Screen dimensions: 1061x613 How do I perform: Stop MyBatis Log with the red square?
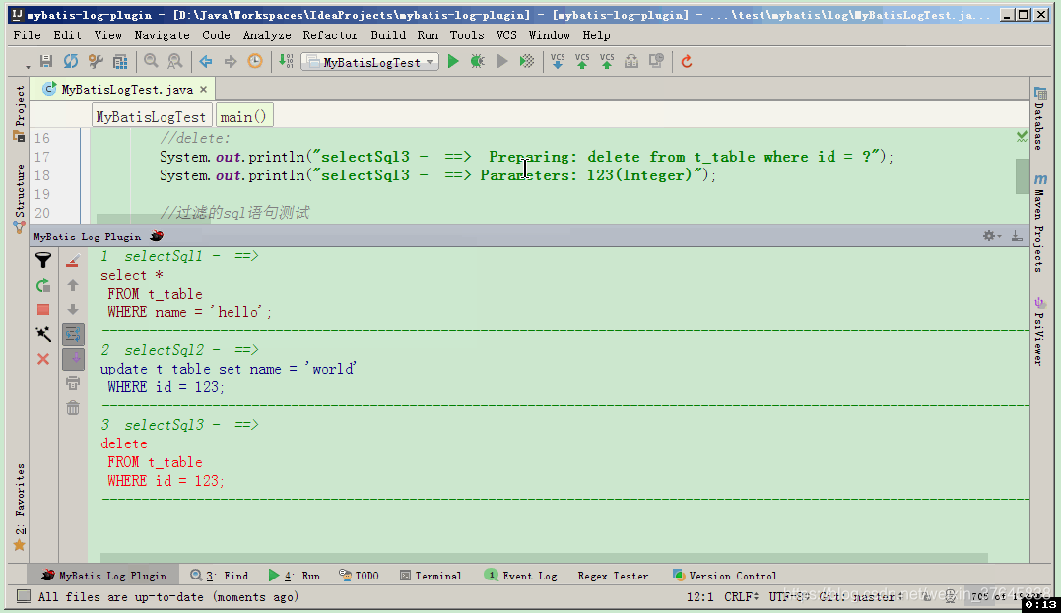click(x=43, y=309)
